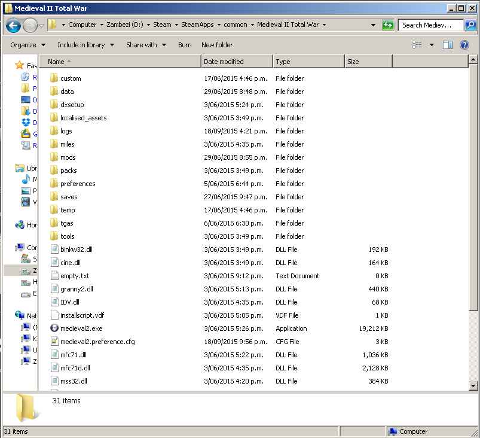The image size is (480, 438).
Task: Click Dropbox icon in Favorites
Action: pyautogui.click(x=26, y=123)
